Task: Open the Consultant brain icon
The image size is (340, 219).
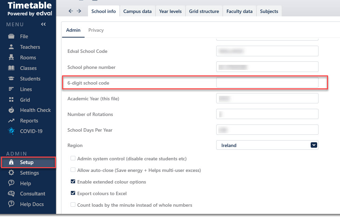Action: pyautogui.click(x=11, y=193)
